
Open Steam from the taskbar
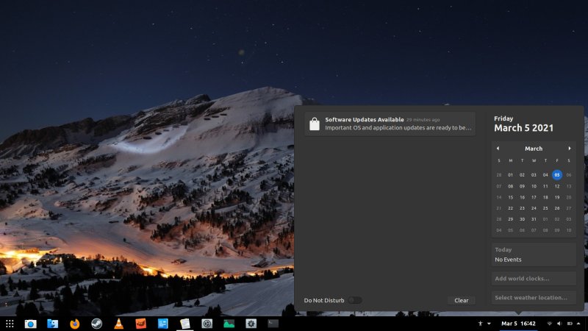click(96, 324)
